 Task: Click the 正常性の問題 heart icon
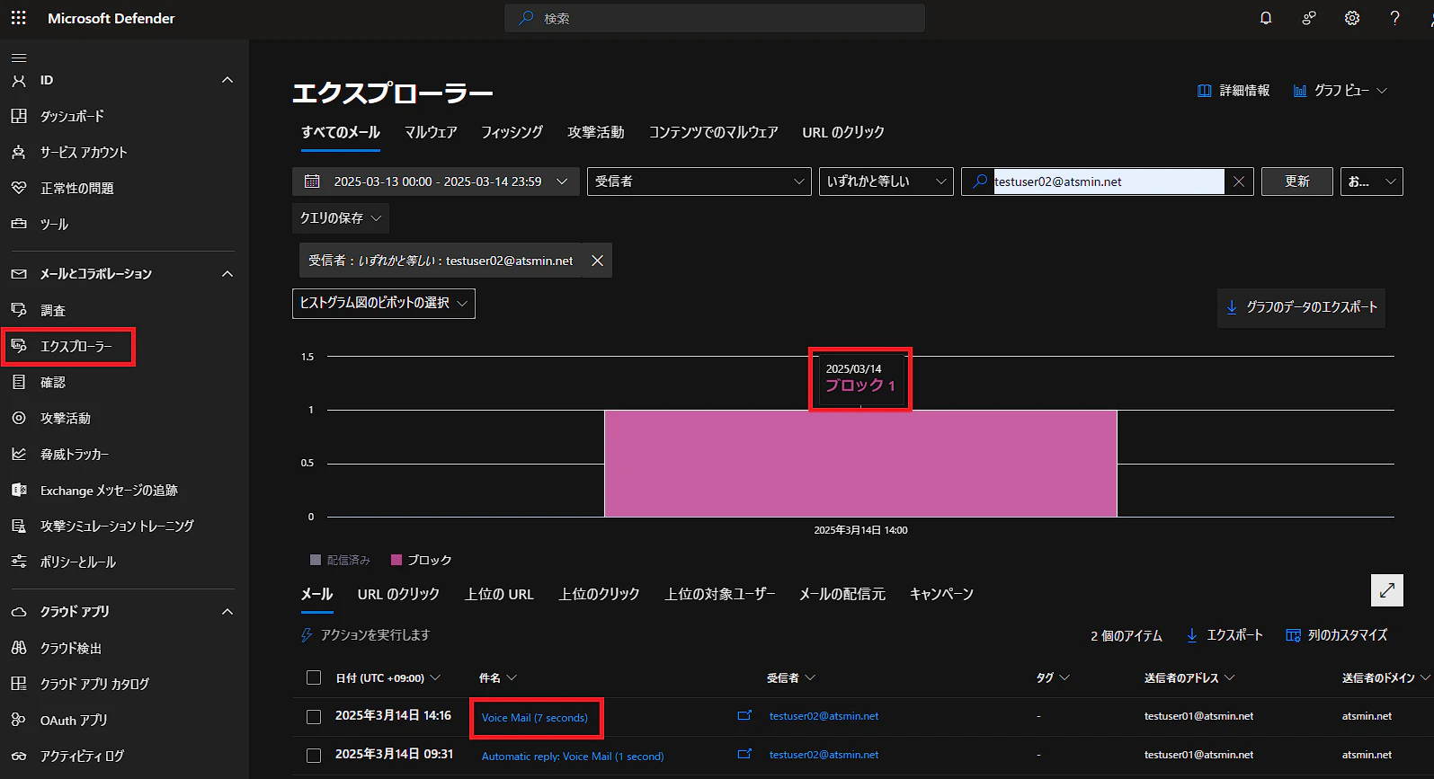19,188
